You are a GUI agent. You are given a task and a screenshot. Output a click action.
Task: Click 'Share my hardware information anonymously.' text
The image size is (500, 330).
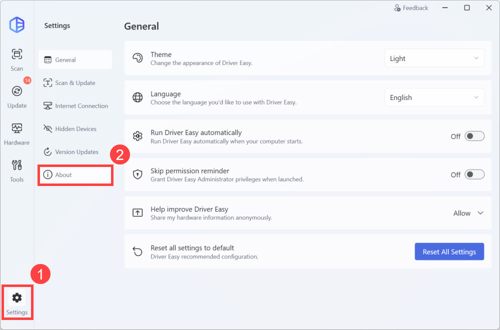pyautogui.click(x=211, y=218)
